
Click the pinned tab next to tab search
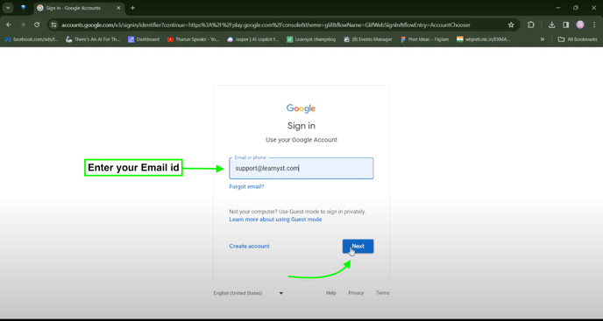(x=24, y=8)
